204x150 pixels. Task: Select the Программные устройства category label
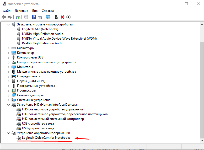[36, 86]
